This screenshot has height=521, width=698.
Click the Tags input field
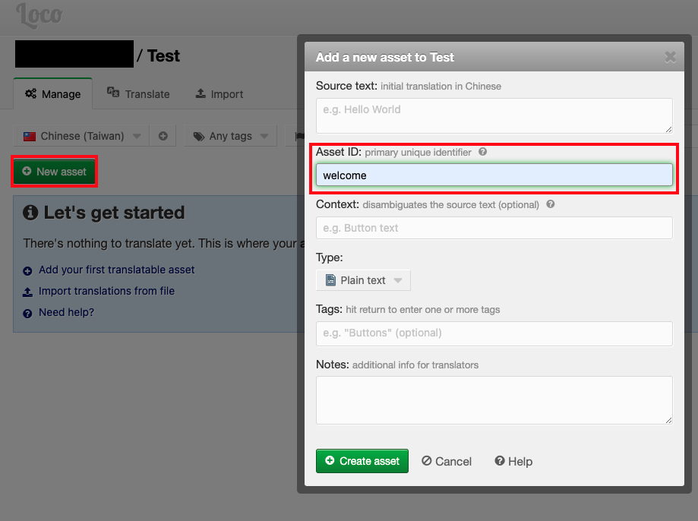[x=494, y=333]
